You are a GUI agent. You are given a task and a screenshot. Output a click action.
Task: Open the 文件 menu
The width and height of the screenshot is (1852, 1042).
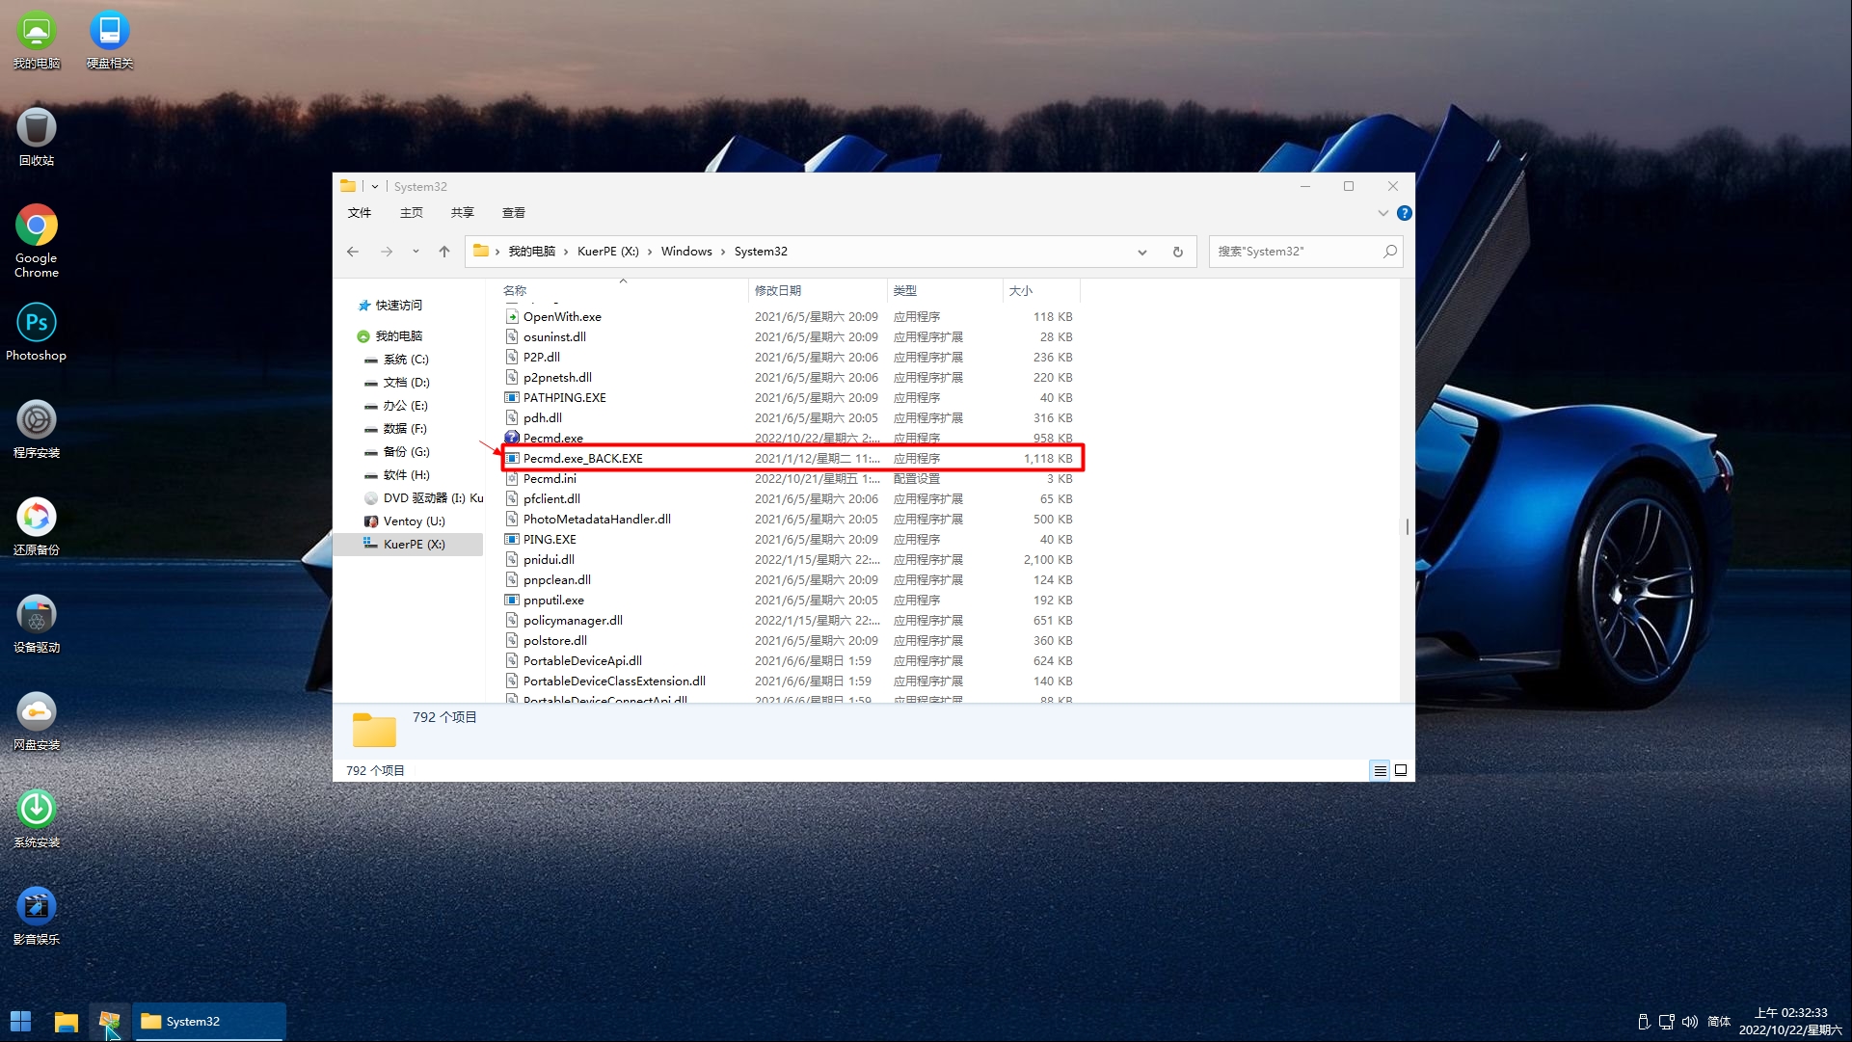(x=360, y=213)
